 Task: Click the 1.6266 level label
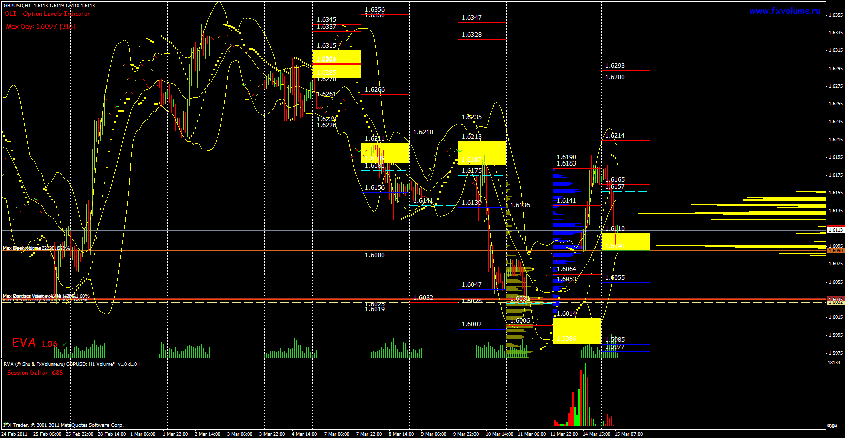pyautogui.click(x=375, y=90)
